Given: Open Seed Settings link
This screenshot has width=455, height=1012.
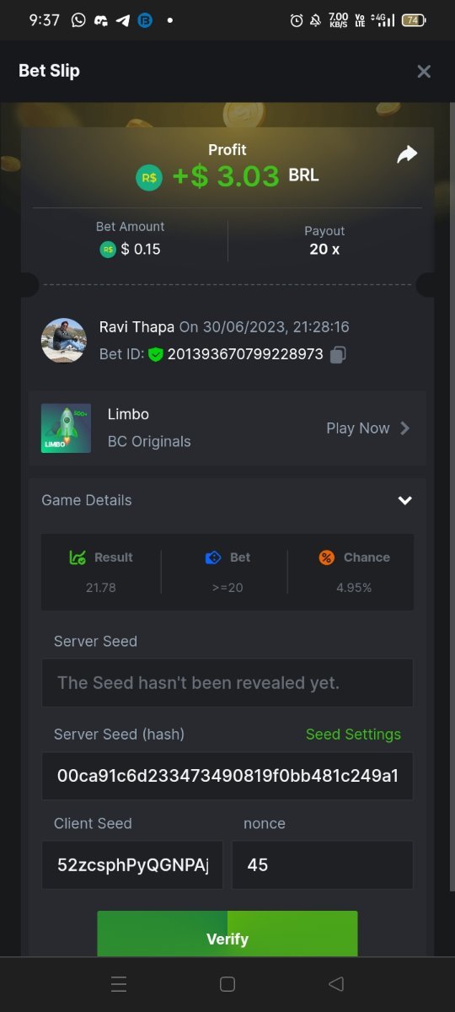Looking at the screenshot, I should click(x=353, y=734).
